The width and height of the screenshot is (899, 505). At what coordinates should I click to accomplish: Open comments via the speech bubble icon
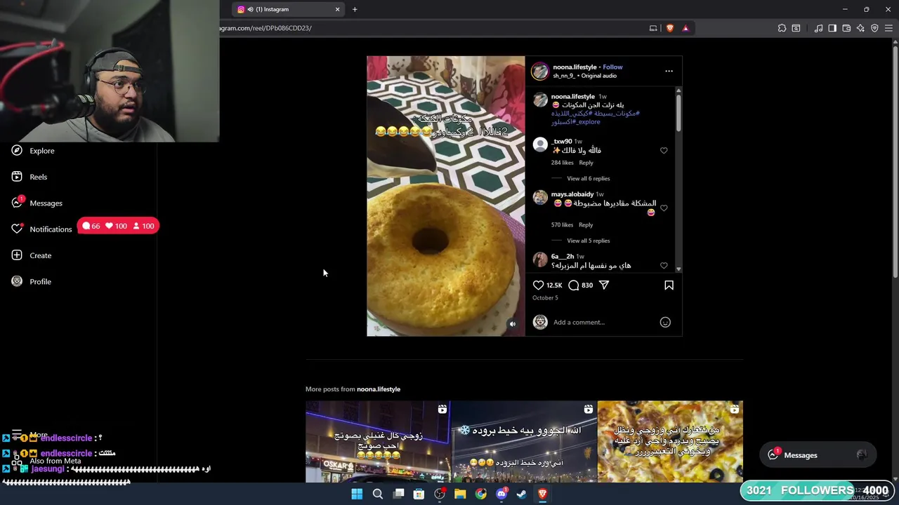[x=574, y=285]
